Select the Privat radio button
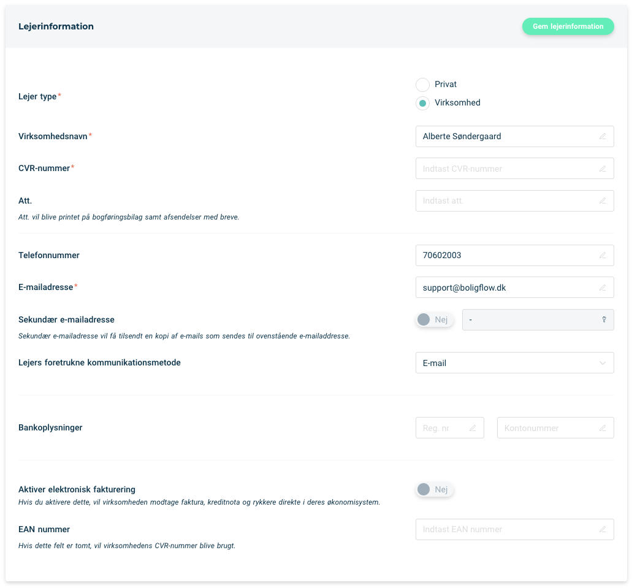The height and width of the screenshot is (588, 632). [x=422, y=85]
